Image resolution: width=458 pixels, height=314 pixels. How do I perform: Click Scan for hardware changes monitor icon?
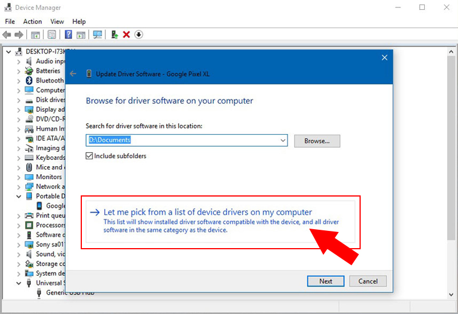(97, 35)
